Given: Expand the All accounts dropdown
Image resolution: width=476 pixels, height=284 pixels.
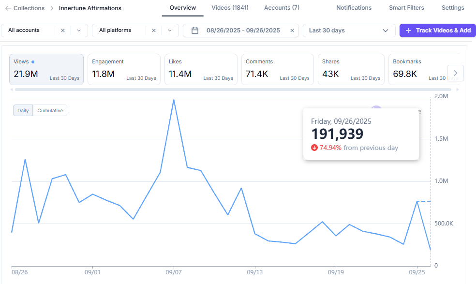Looking at the screenshot, I should [79, 30].
